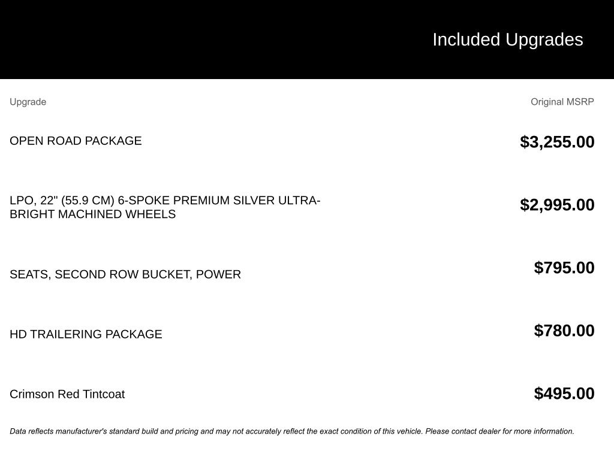Click the Included Upgrades heading

507,40
